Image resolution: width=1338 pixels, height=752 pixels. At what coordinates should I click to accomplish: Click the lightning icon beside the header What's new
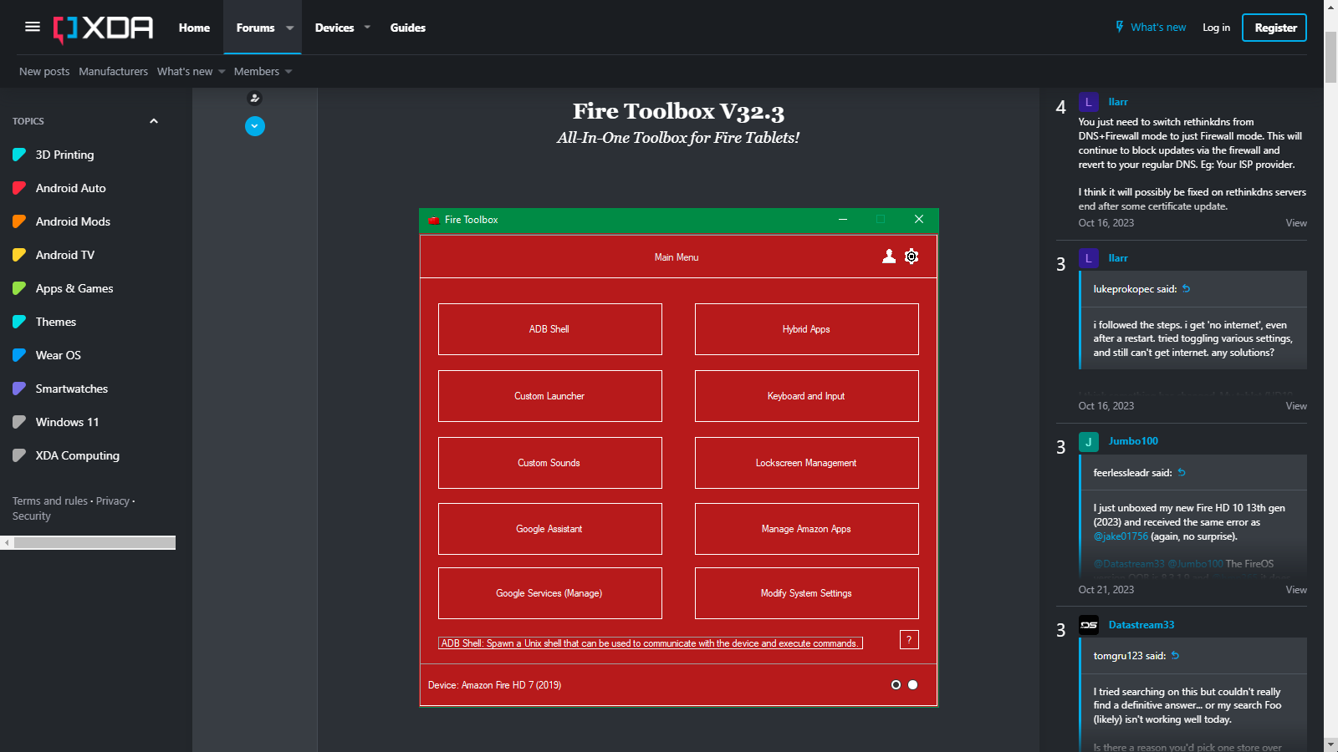tap(1120, 27)
